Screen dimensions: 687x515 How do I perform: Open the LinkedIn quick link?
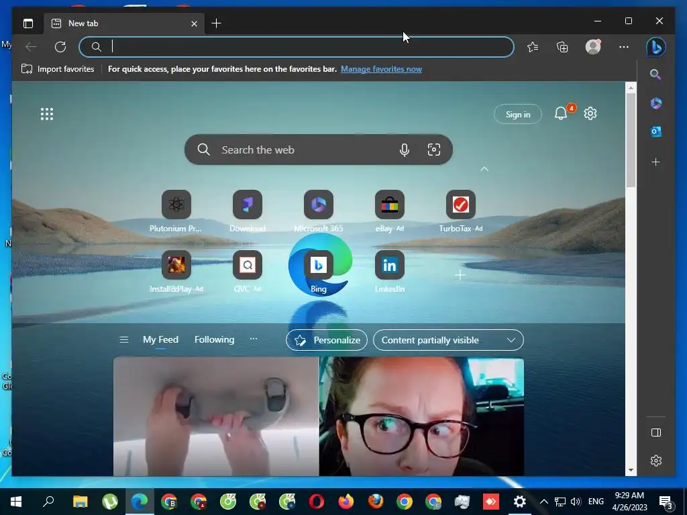390,272
